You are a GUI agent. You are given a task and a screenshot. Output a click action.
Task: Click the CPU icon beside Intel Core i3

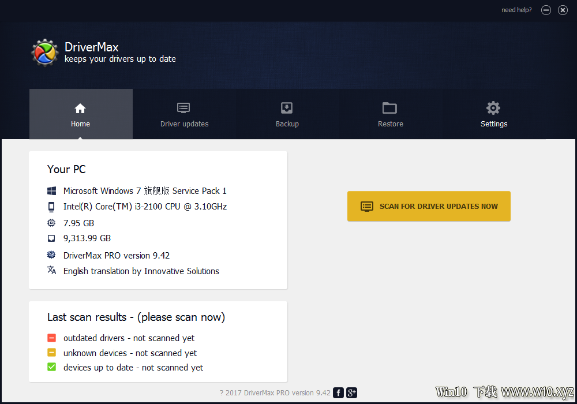tap(51, 207)
